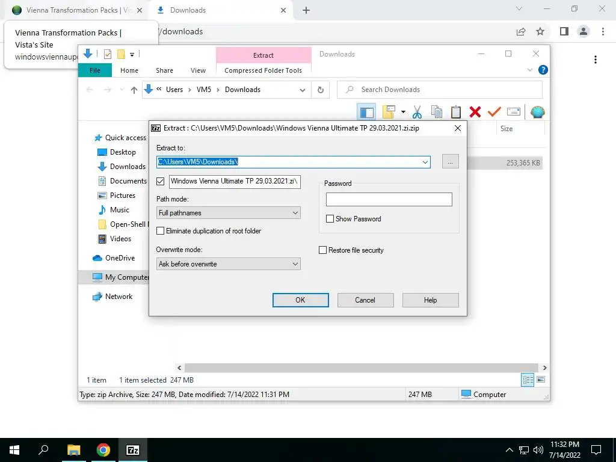Open Chrome's tab search chevron

519,8
